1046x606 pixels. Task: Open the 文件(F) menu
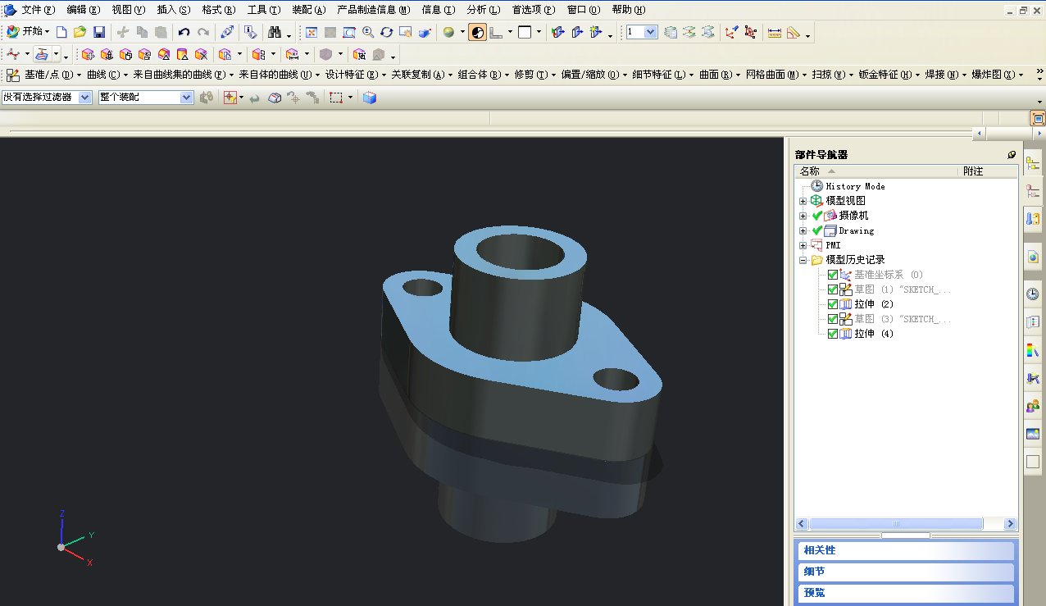[38, 10]
